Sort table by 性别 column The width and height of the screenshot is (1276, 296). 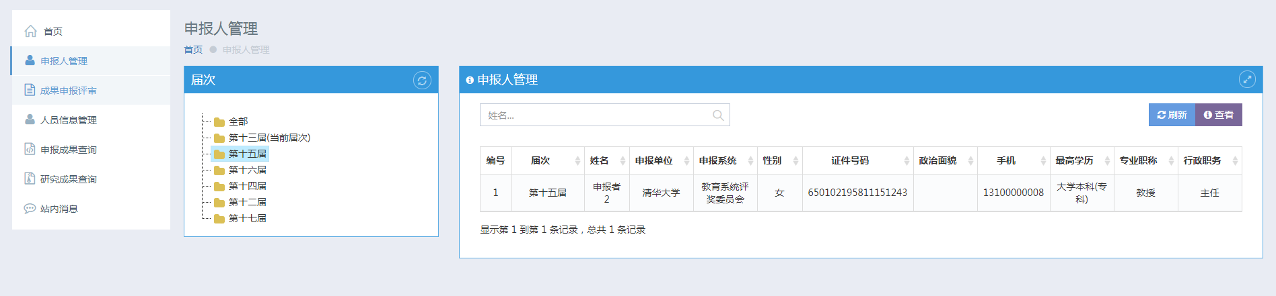779,160
